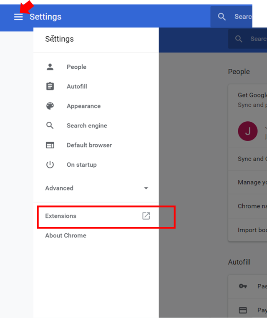Click the pink J profile avatar
This screenshot has height=318, width=267.
coord(248,131)
